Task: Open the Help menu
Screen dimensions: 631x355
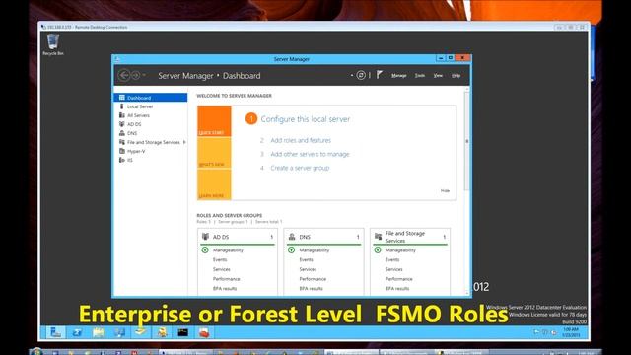Action: tap(456, 76)
